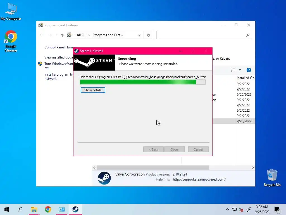The height and width of the screenshot is (215, 286).
Task: Click the Close button in Steam Uninstall
Action: pyautogui.click(x=174, y=149)
